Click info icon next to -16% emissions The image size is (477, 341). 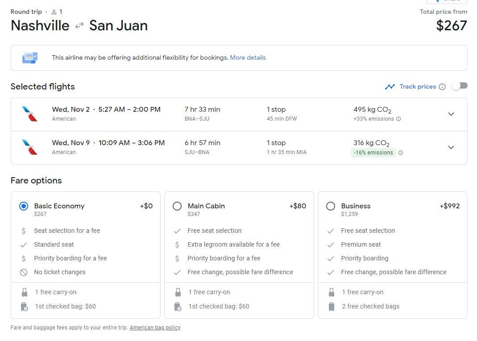[x=400, y=153]
